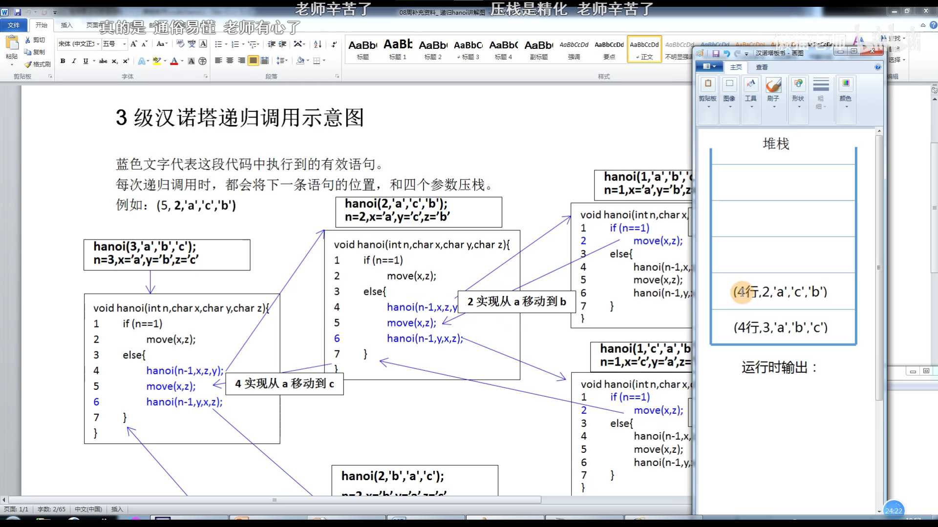The height and width of the screenshot is (527, 938).
Task: Open the 文件 File menu
Action: pos(14,25)
